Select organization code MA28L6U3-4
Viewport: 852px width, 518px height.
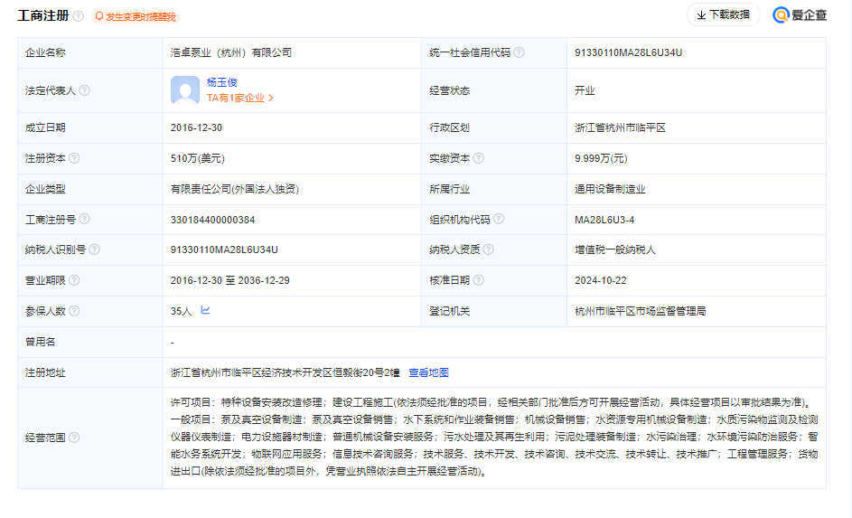click(x=604, y=220)
